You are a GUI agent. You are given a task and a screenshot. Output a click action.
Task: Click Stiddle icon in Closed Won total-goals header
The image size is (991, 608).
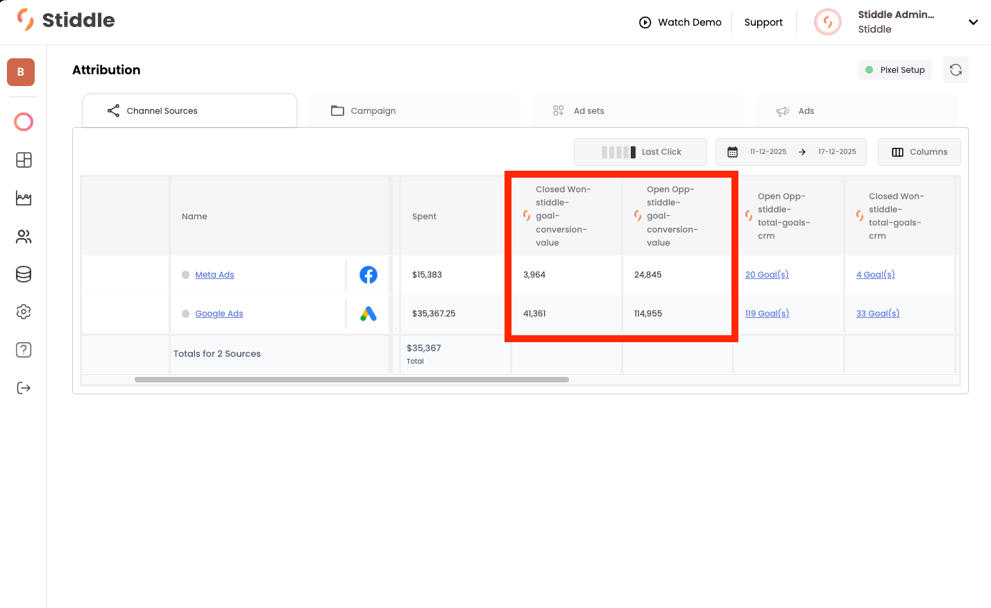(860, 216)
